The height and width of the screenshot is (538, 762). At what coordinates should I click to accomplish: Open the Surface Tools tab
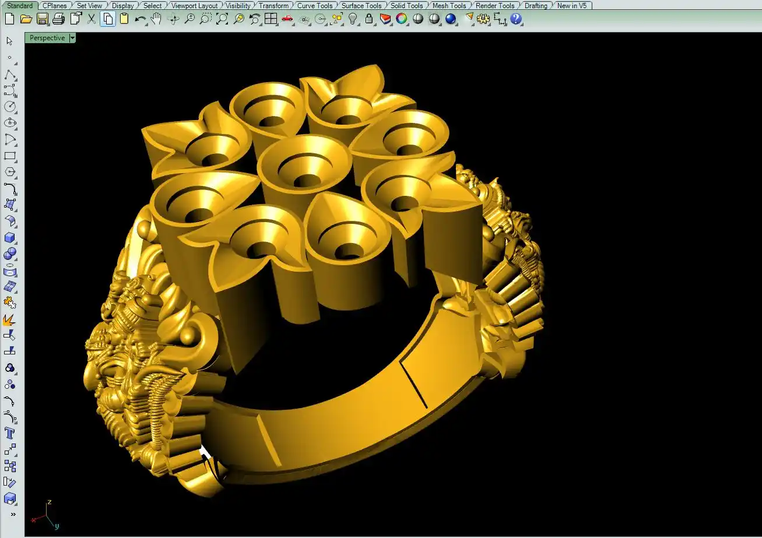click(361, 6)
